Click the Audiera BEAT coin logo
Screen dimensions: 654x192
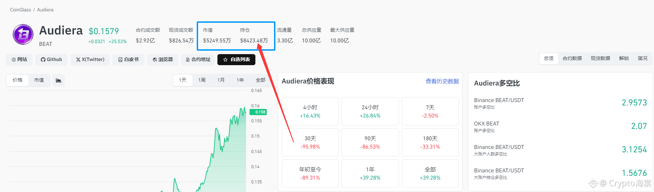point(23,34)
